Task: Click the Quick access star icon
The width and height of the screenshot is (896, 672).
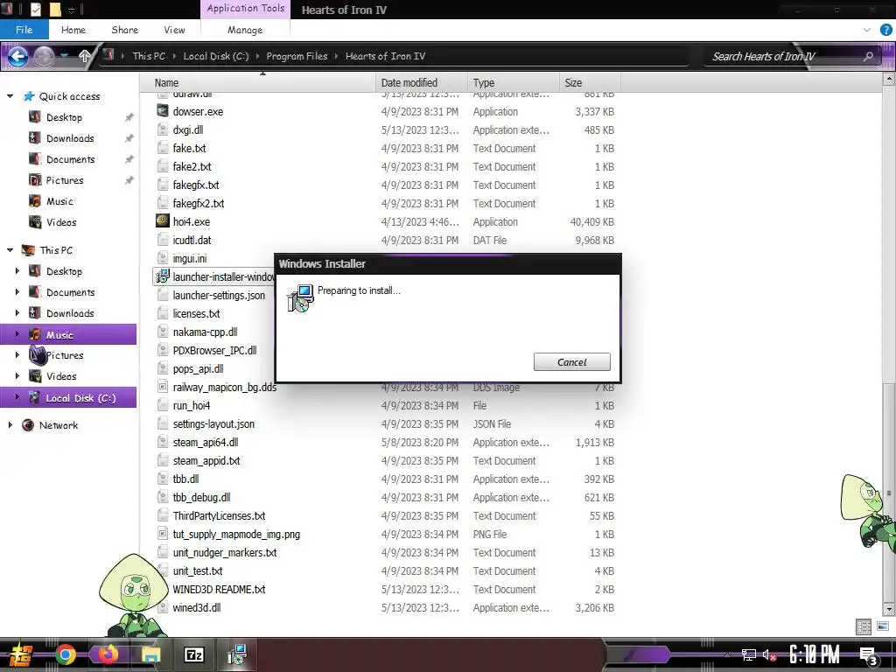Action: (29, 96)
